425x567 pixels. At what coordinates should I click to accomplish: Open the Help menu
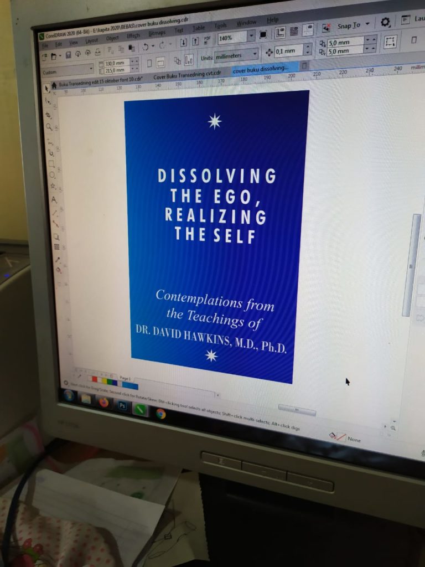tap(272, 19)
